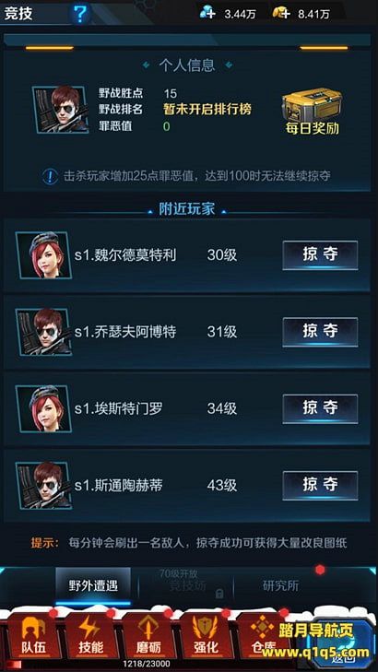Tap the info exclamation icon

tap(50, 176)
